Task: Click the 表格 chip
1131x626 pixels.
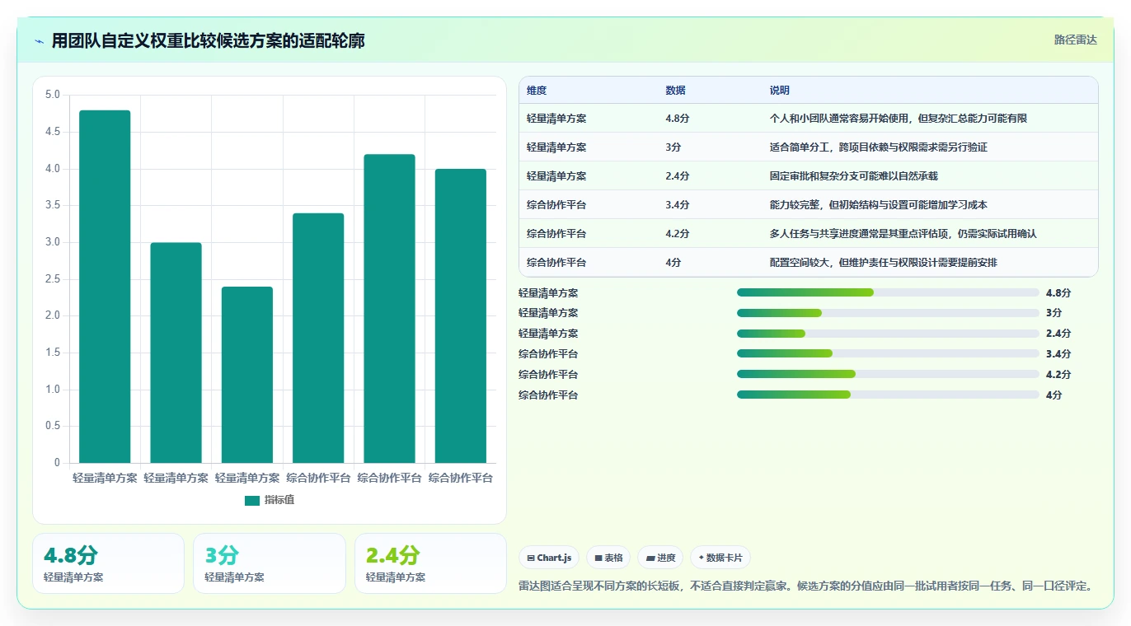Action: [608, 558]
